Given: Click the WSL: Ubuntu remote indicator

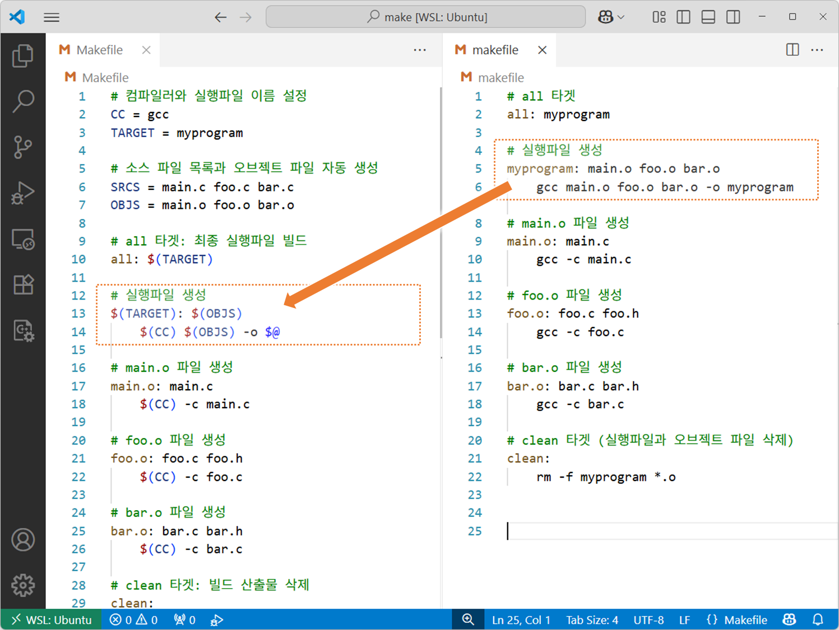Looking at the screenshot, I should 51,619.
